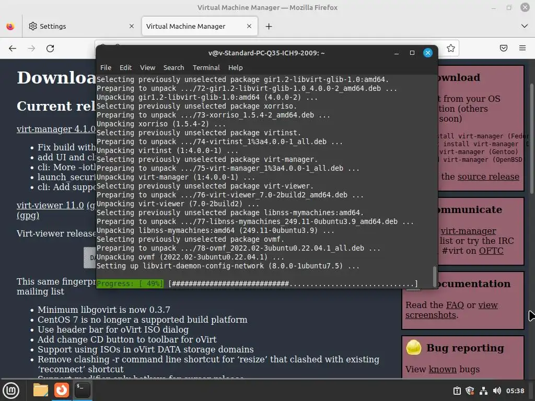This screenshot has height=401, width=535.
Task: Click 'Use header bar for oVirt ISO dialog'
Action: coord(113,329)
